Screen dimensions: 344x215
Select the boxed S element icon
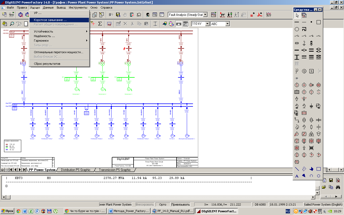(x=311, y=71)
